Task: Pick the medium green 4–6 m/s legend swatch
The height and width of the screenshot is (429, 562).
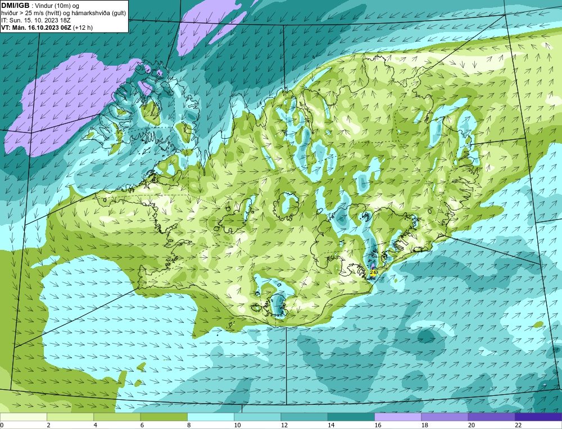Action: coord(117,417)
